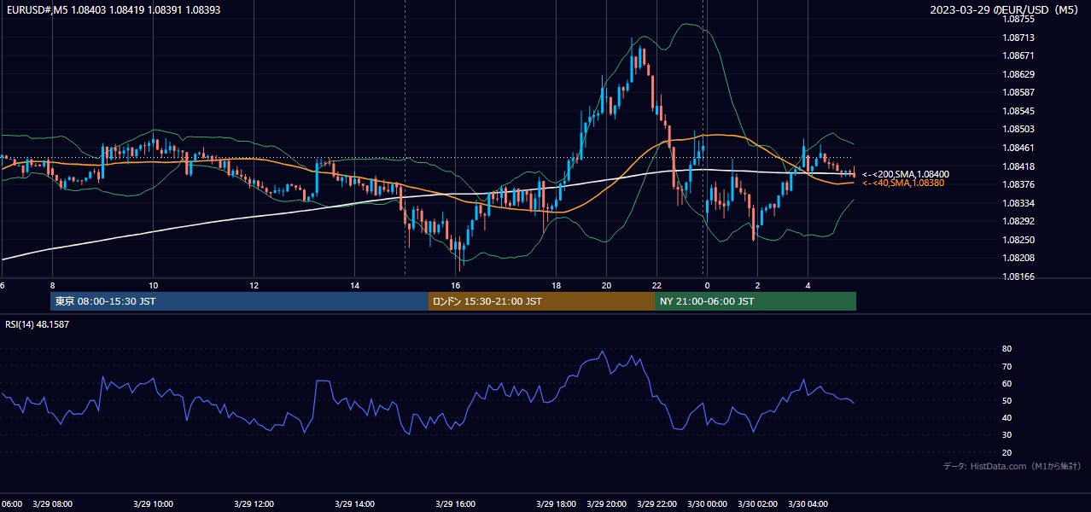Click RSI scale value 60

click(x=1006, y=383)
